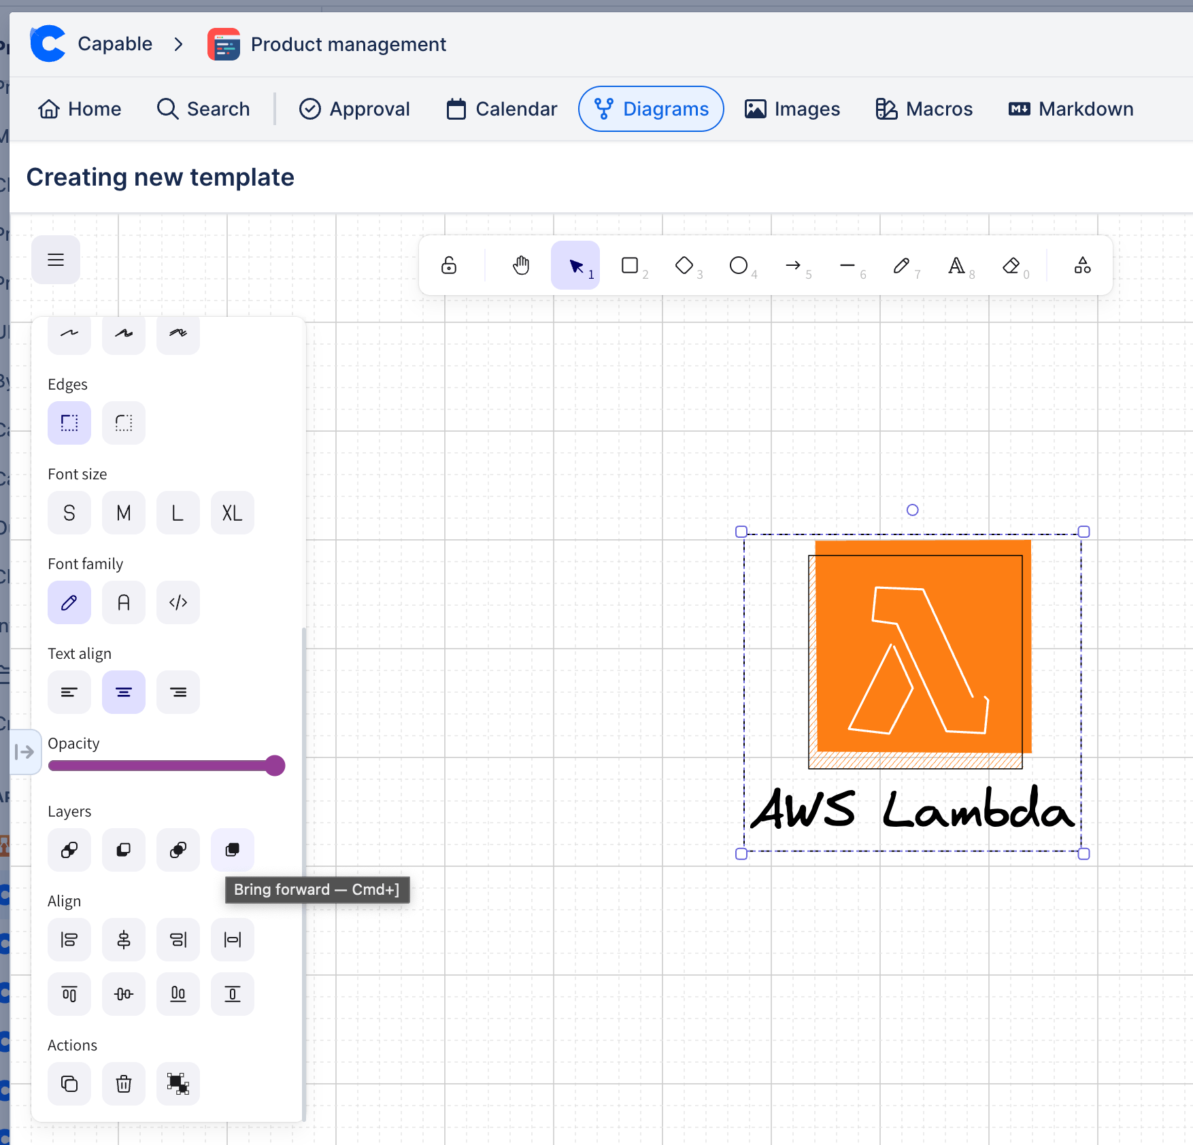Select the Ellipse shape tool
Viewport: 1193px width, 1145px height.
pyautogui.click(x=739, y=265)
